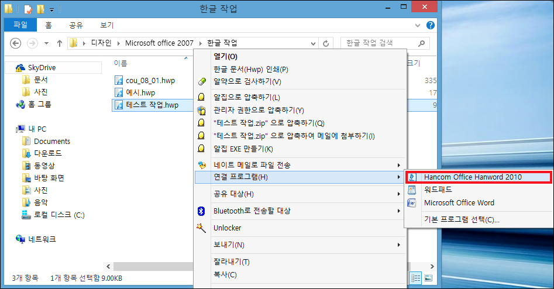This screenshot has height=289, width=554.
Task: Choose 열기(O) in context menu
Action: [x=225, y=57]
